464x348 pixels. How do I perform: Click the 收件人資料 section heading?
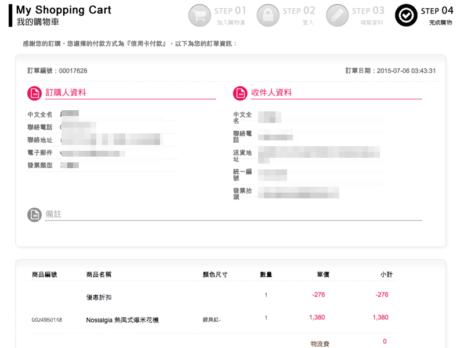[x=271, y=93]
